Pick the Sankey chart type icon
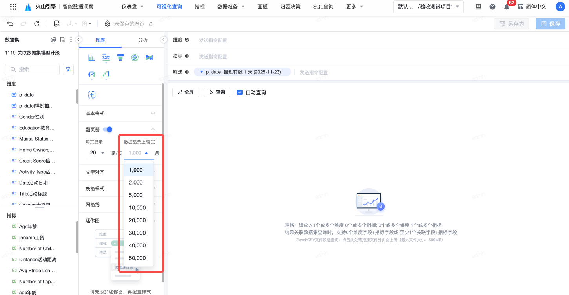 149,58
